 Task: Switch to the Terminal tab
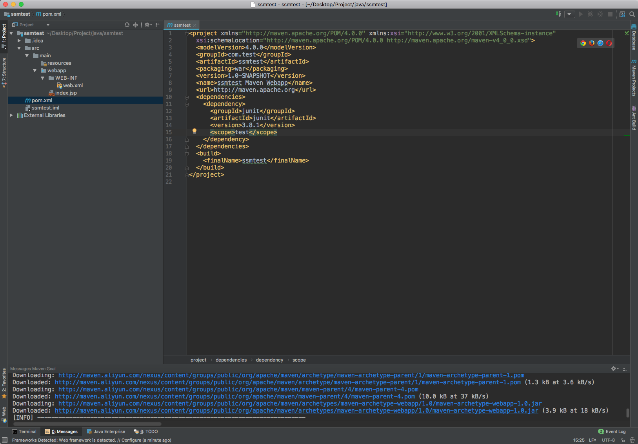point(24,431)
